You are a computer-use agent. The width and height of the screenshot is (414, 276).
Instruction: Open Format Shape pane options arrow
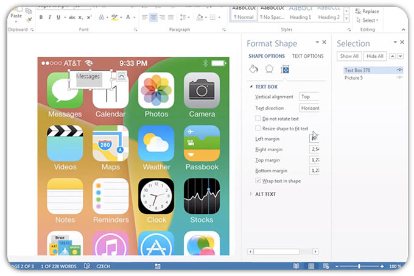click(x=317, y=42)
